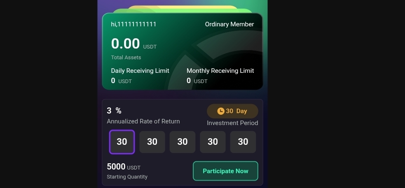Choose the last 30 period option
Image resolution: width=405 pixels, height=188 pixels.
coord(243,142)
